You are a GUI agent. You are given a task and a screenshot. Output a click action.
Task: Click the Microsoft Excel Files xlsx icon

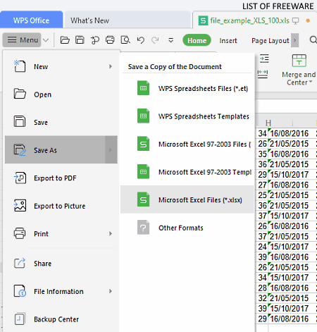143,199
